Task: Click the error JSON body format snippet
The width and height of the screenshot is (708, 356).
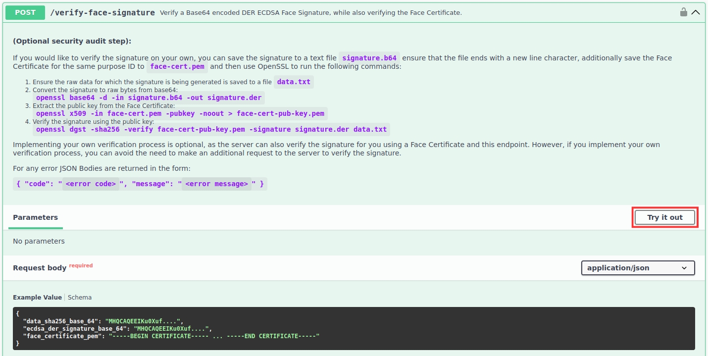Action: pos(140,184)
